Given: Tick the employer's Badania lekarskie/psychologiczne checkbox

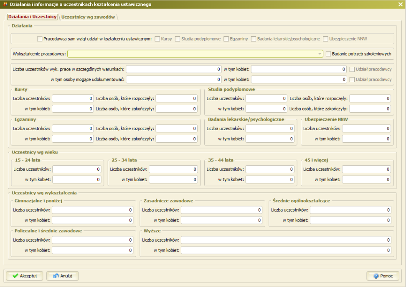Looking at the screenshot, I should [x=254, y=39].
